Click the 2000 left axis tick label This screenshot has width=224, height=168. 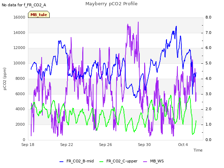click(20, 125)
